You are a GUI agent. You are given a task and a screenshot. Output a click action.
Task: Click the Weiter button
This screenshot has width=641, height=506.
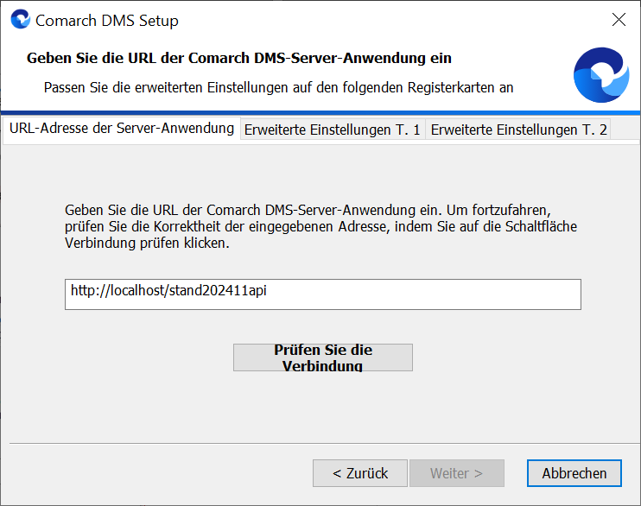coord(457,473)
